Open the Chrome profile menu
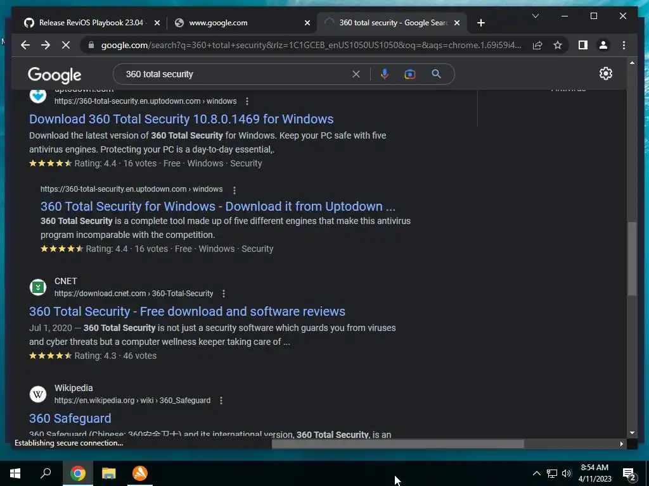Screen dimensions: 649x486 603,45
